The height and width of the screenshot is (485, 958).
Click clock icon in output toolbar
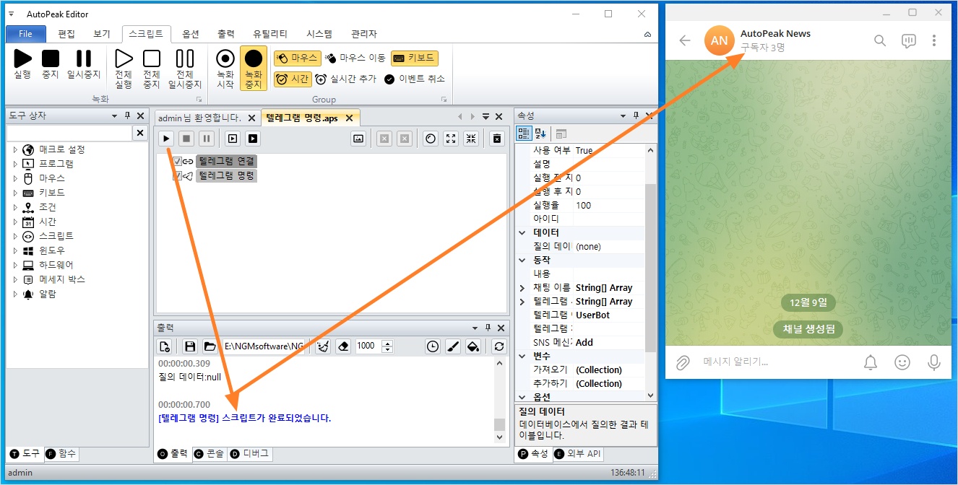pyautogui.click(x=432, y=346)
